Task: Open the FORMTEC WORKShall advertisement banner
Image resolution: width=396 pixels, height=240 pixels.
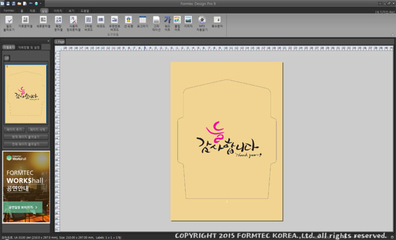Action: pos(26,187)
